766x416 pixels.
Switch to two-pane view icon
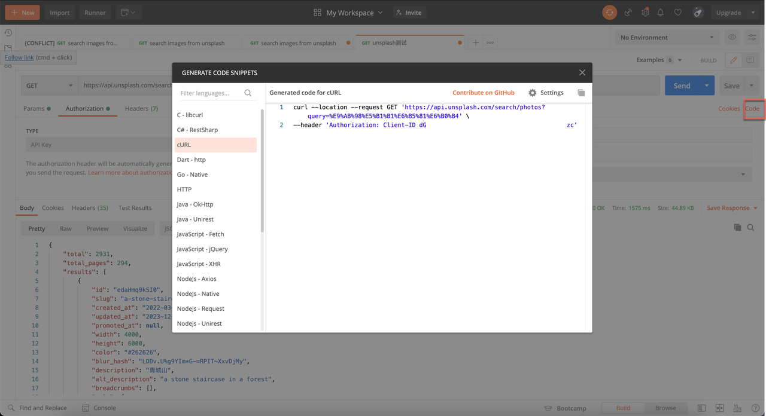tap(720, 408)
